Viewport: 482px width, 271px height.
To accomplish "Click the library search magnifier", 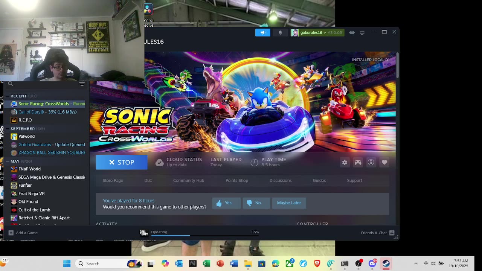I will pos(11,84).
